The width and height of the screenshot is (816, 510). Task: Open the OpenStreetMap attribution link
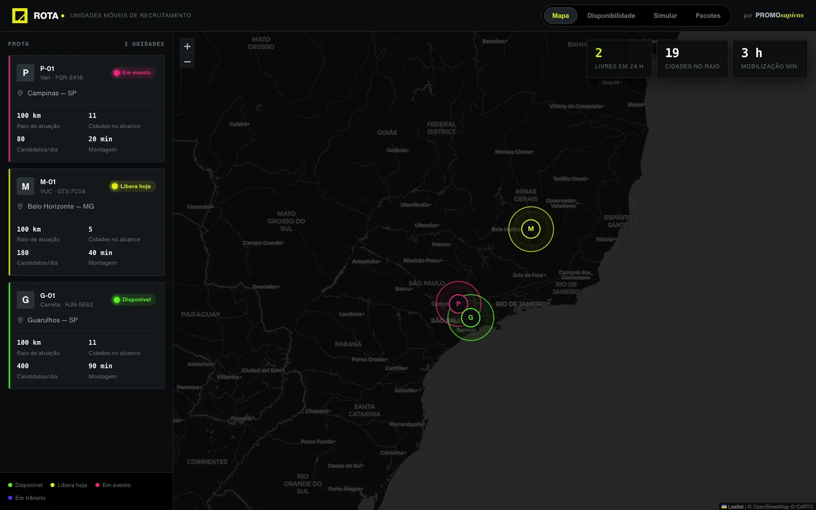coord(771,506)
